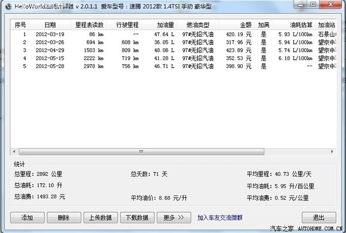Click the 里程表读数 column header
346x233 pixels.
pos(89,25)
